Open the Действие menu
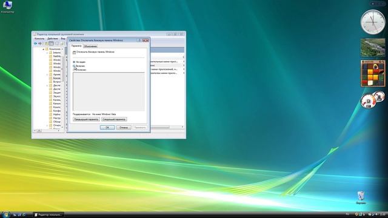This screenshot has height=218, width=388. pos(53,39)
